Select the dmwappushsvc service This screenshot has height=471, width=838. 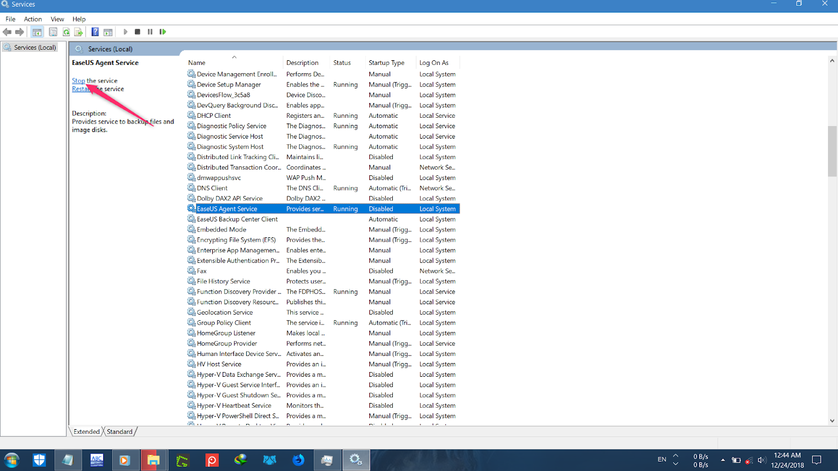pyautogui.click(x=323, y=178)
